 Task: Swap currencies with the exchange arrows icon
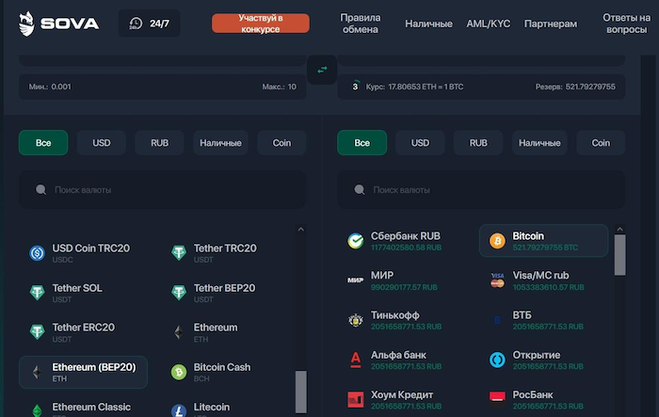click(322, 70)
